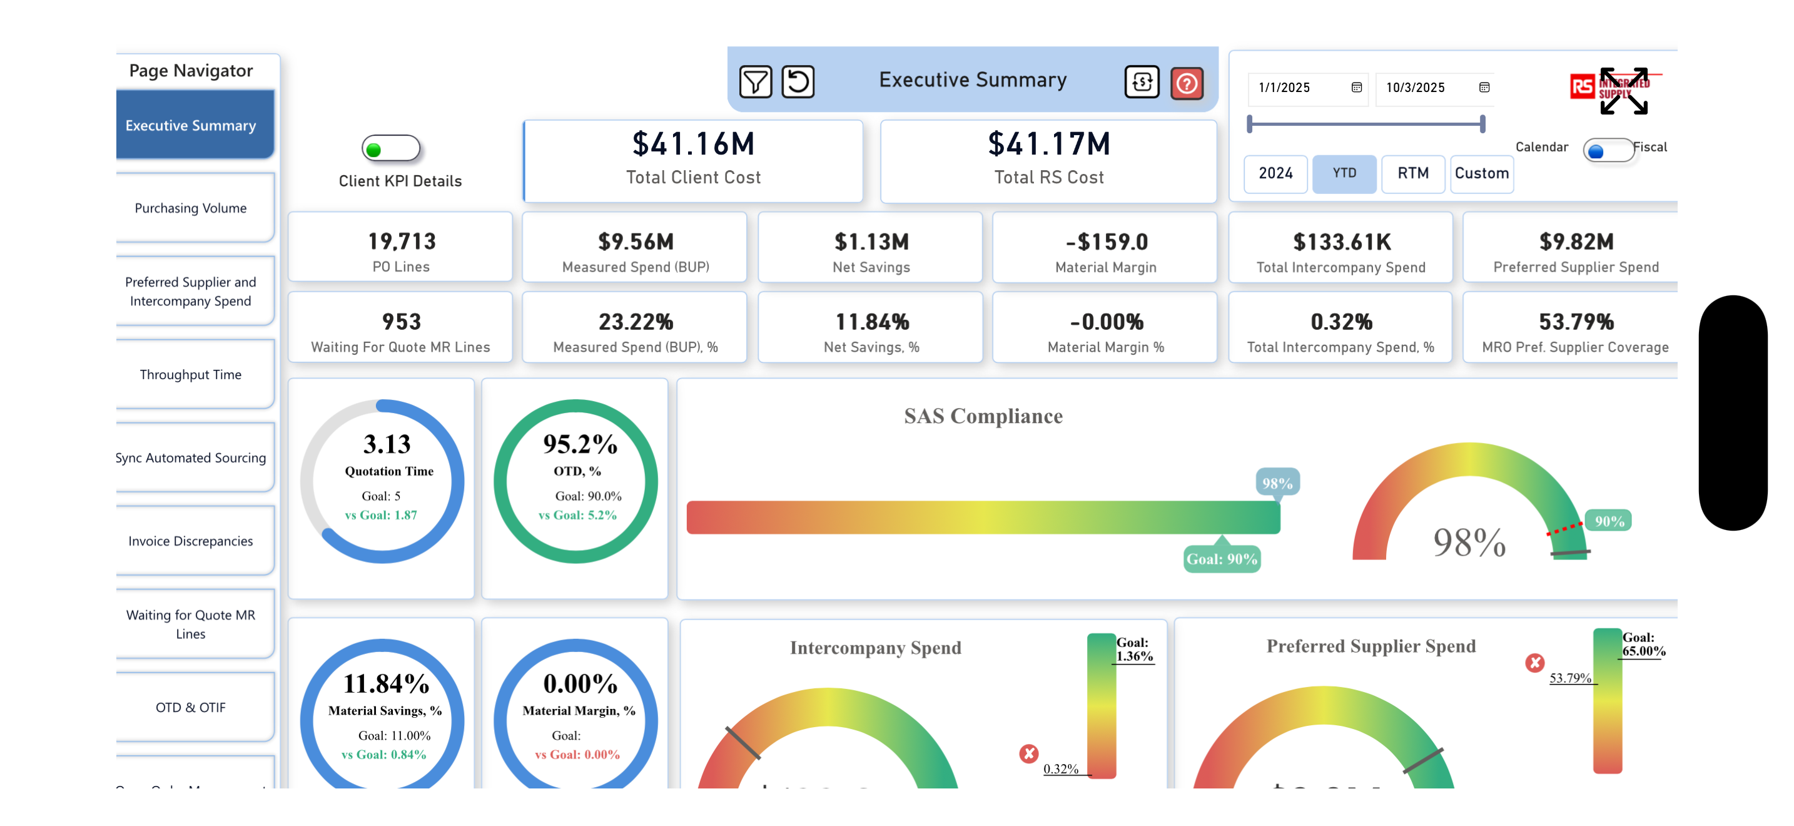This screenshot has height=826, width=1794.
Task: Click the 'Goal: 90%' label under the SAS bar
Action: 1222,559
